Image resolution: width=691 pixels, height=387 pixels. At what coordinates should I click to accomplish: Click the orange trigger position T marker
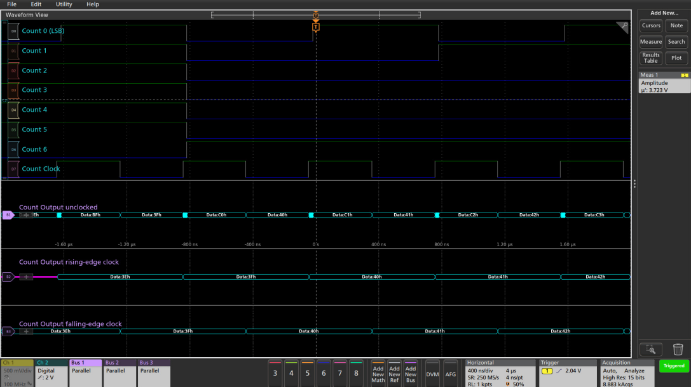point(316,27)
